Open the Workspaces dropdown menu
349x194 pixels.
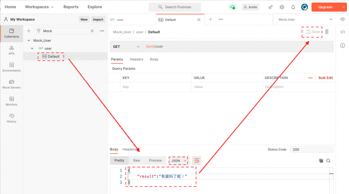[40, 7]
